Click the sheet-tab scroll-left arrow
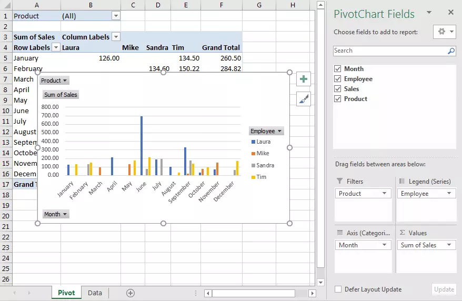 (14, 293)
